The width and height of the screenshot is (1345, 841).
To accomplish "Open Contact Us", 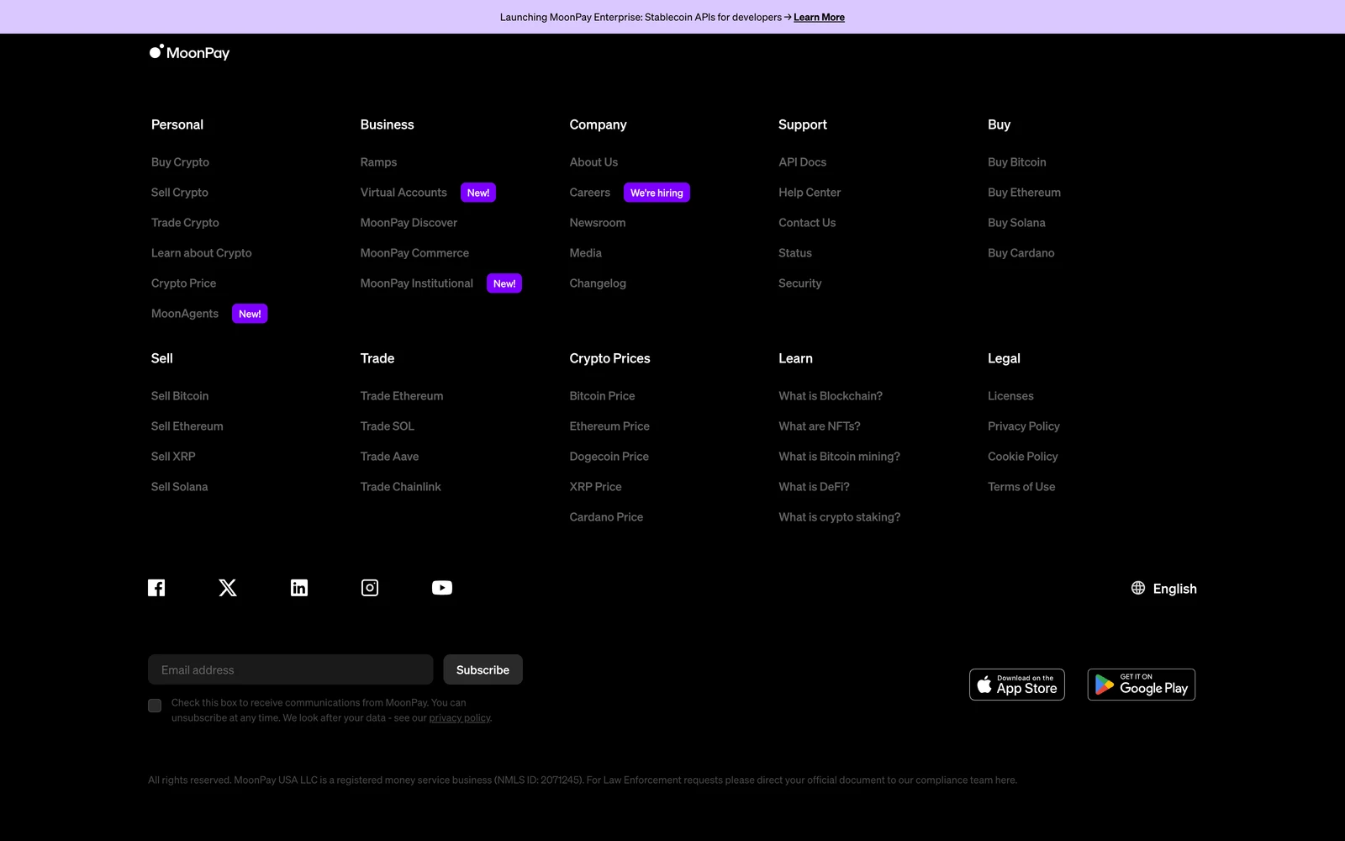I will [807, 223].
